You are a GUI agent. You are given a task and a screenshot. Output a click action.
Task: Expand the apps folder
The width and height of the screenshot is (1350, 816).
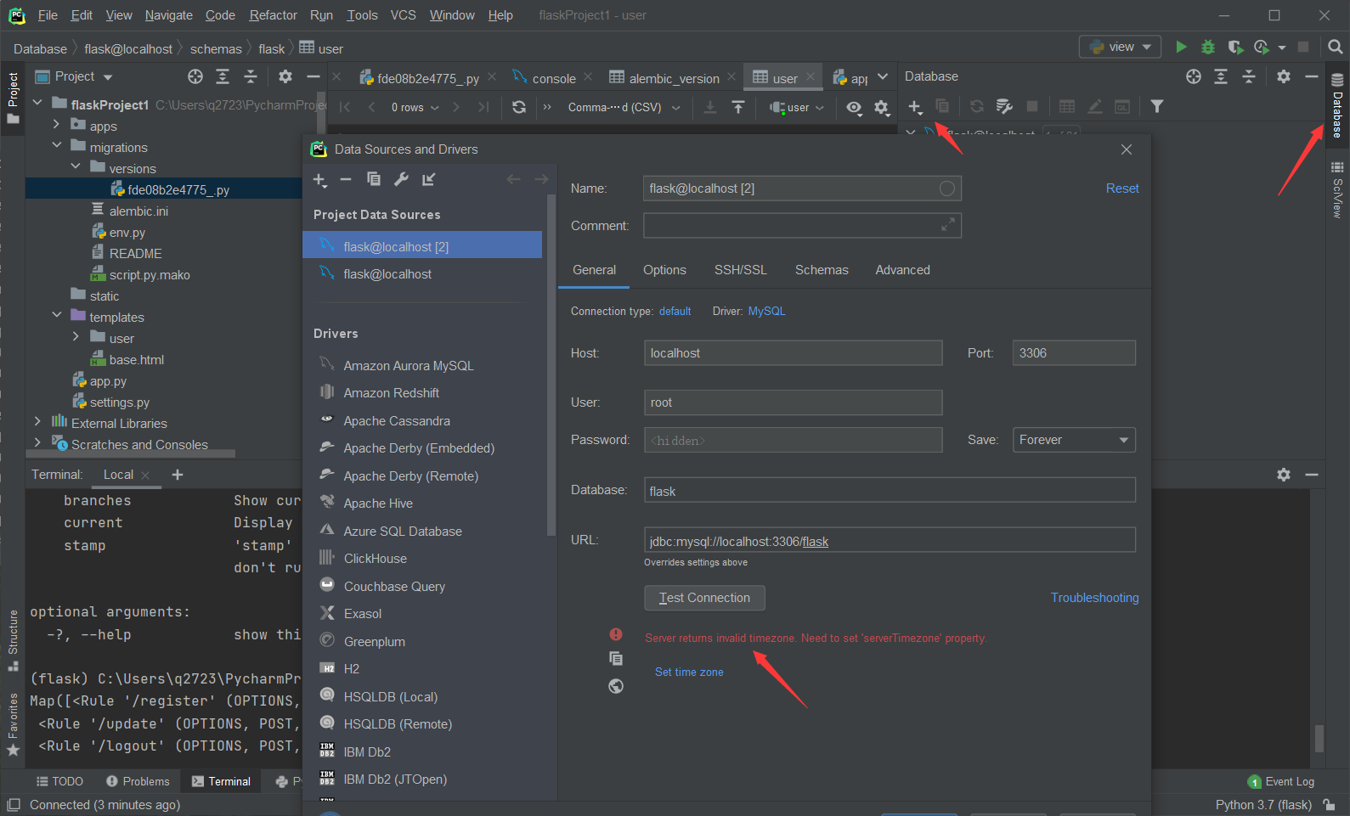pyautogui.click(x=57, y=126)
